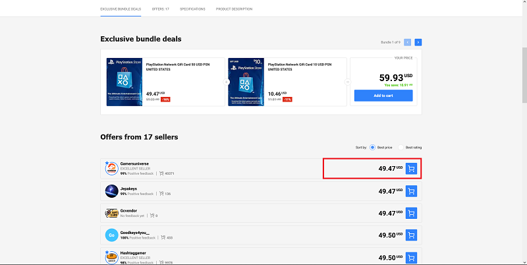This screenshot has height=265, width=527.
Task: Click the cart icon for Gamersuniverse offer
Action: pos(412,169)
